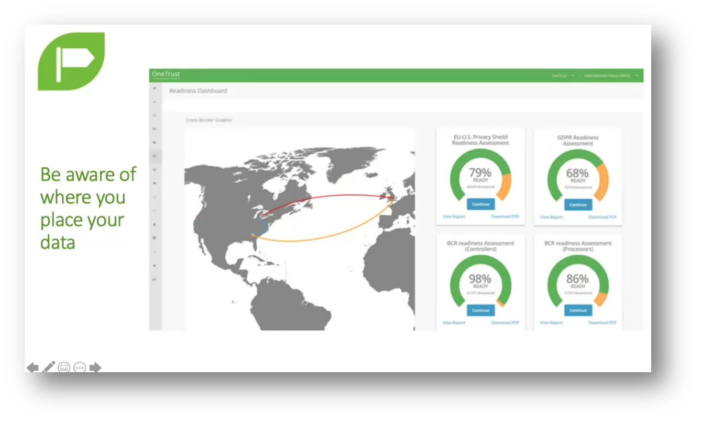This screenshot has width=701, height=422.
Task: Continue the GDPR Readiness Assessment
Action: point(578,204)
